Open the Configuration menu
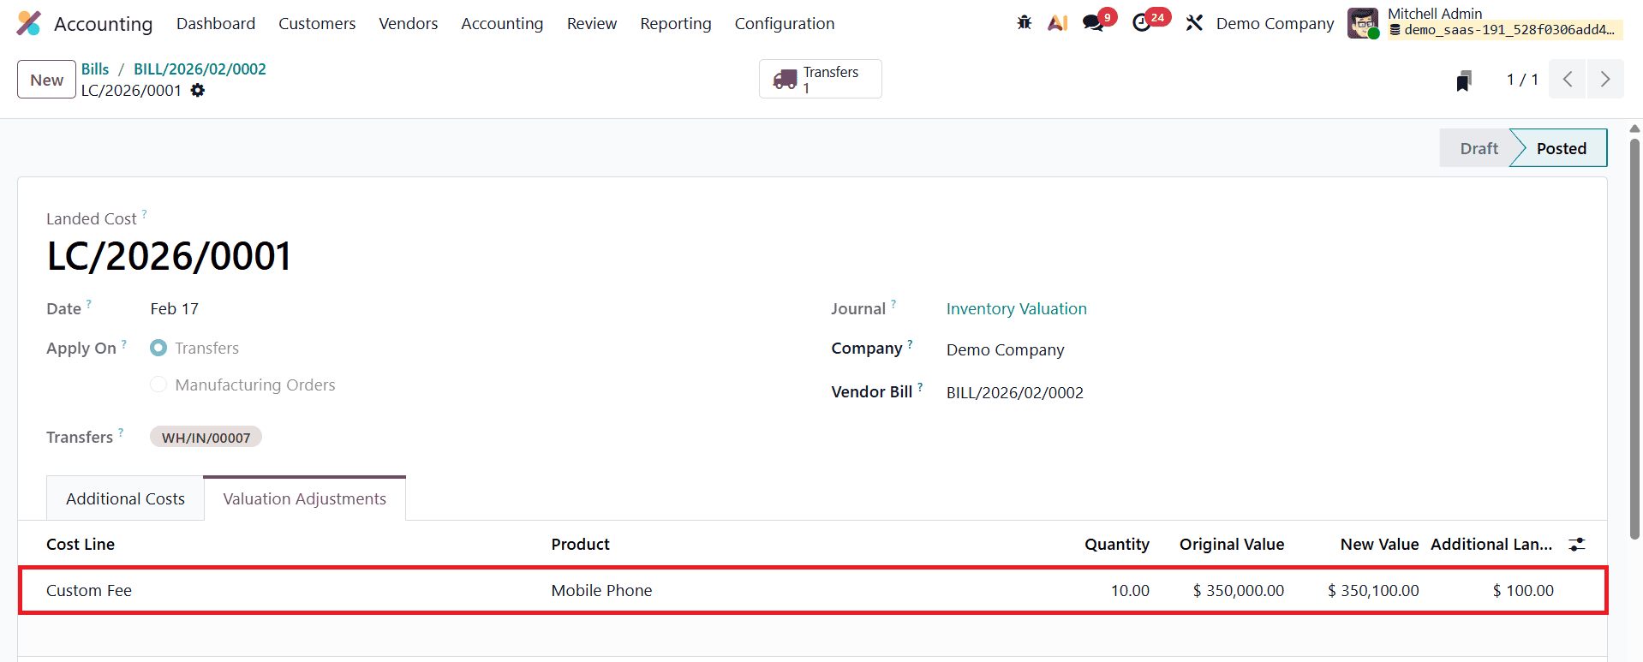The image size is (1643, 662). click(x=785, y=23)
